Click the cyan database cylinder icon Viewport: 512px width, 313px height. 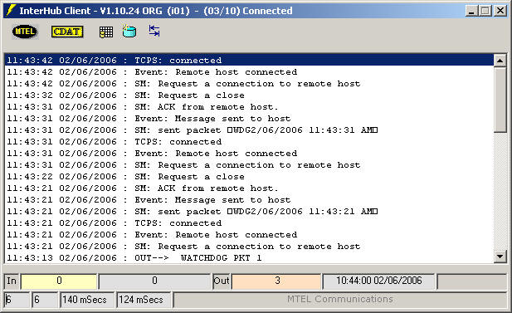pos(129,32)
